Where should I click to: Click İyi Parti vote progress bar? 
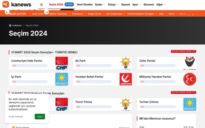(29, 82)
